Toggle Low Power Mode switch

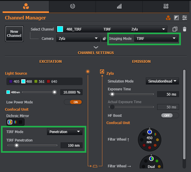tap(73, 102)
